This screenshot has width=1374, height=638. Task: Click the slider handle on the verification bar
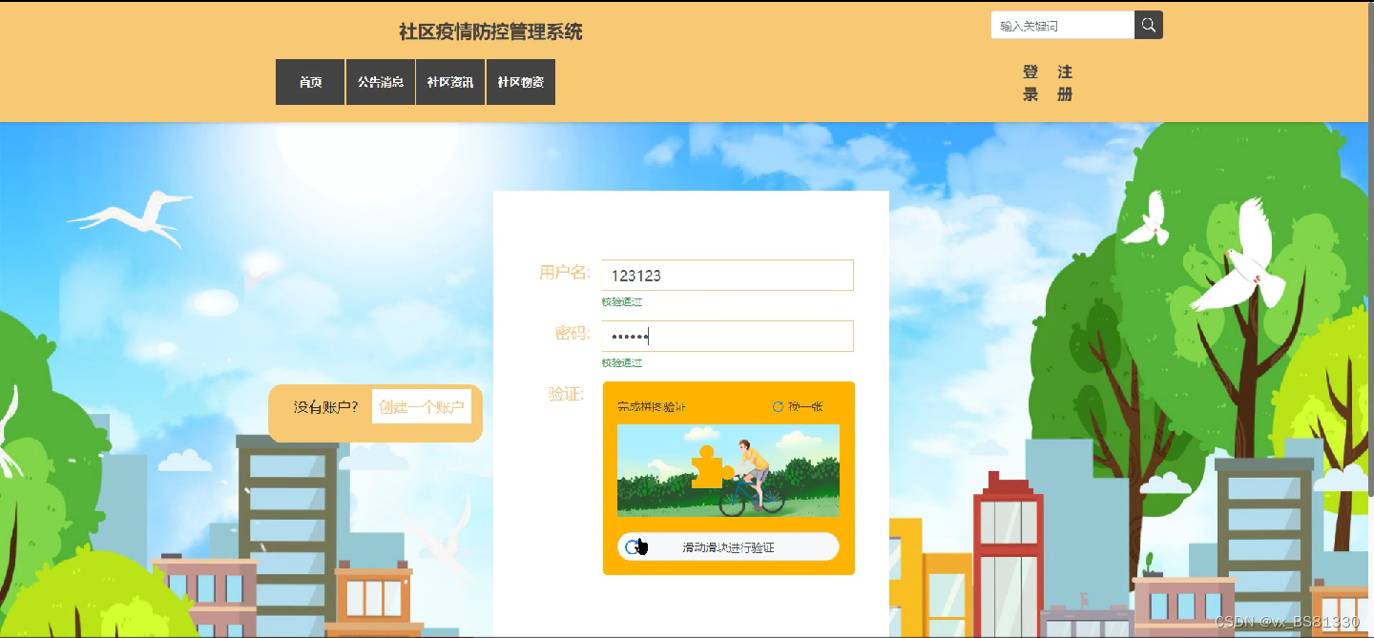[x=634, y=546]
